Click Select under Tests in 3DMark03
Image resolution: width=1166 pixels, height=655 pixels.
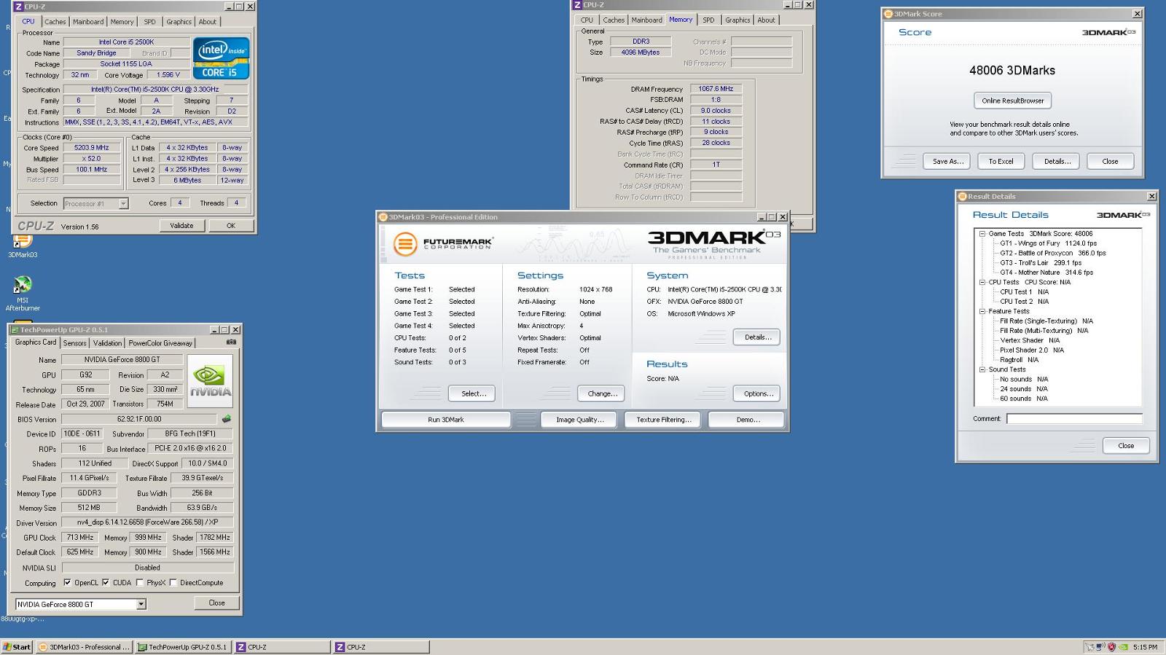click(x=473, y=393)
